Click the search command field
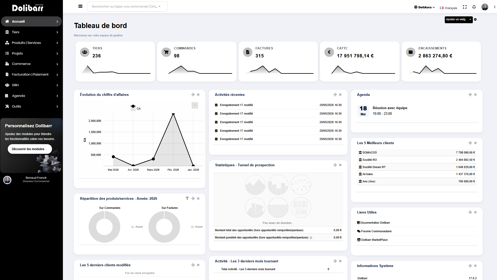 [x=127, y=6]
